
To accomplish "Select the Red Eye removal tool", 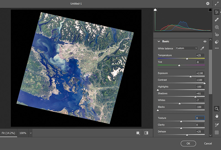I will [217, 34].
